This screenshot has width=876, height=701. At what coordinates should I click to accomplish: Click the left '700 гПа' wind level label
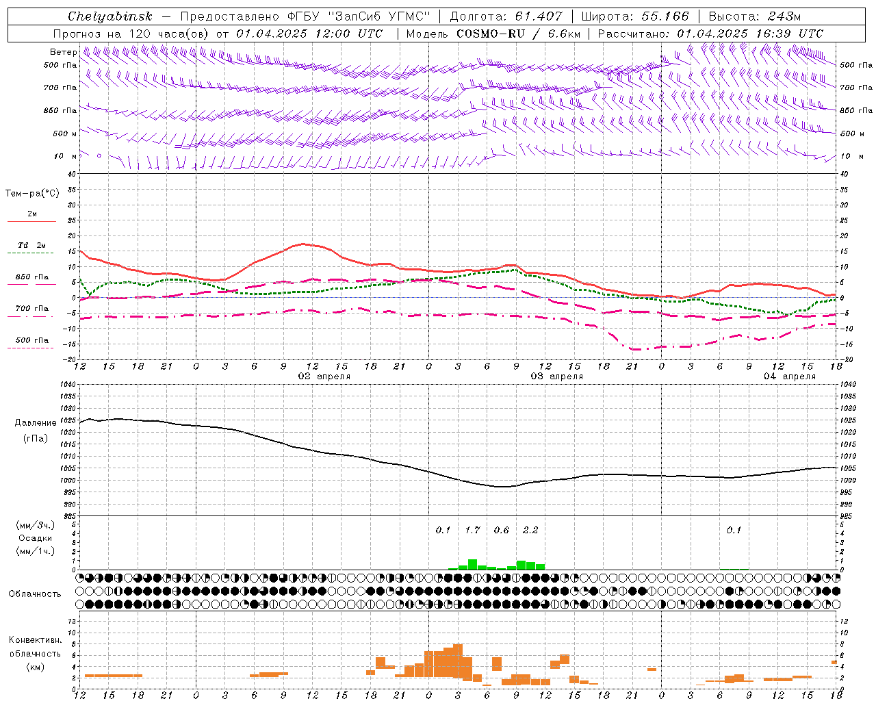click(60, 88)
